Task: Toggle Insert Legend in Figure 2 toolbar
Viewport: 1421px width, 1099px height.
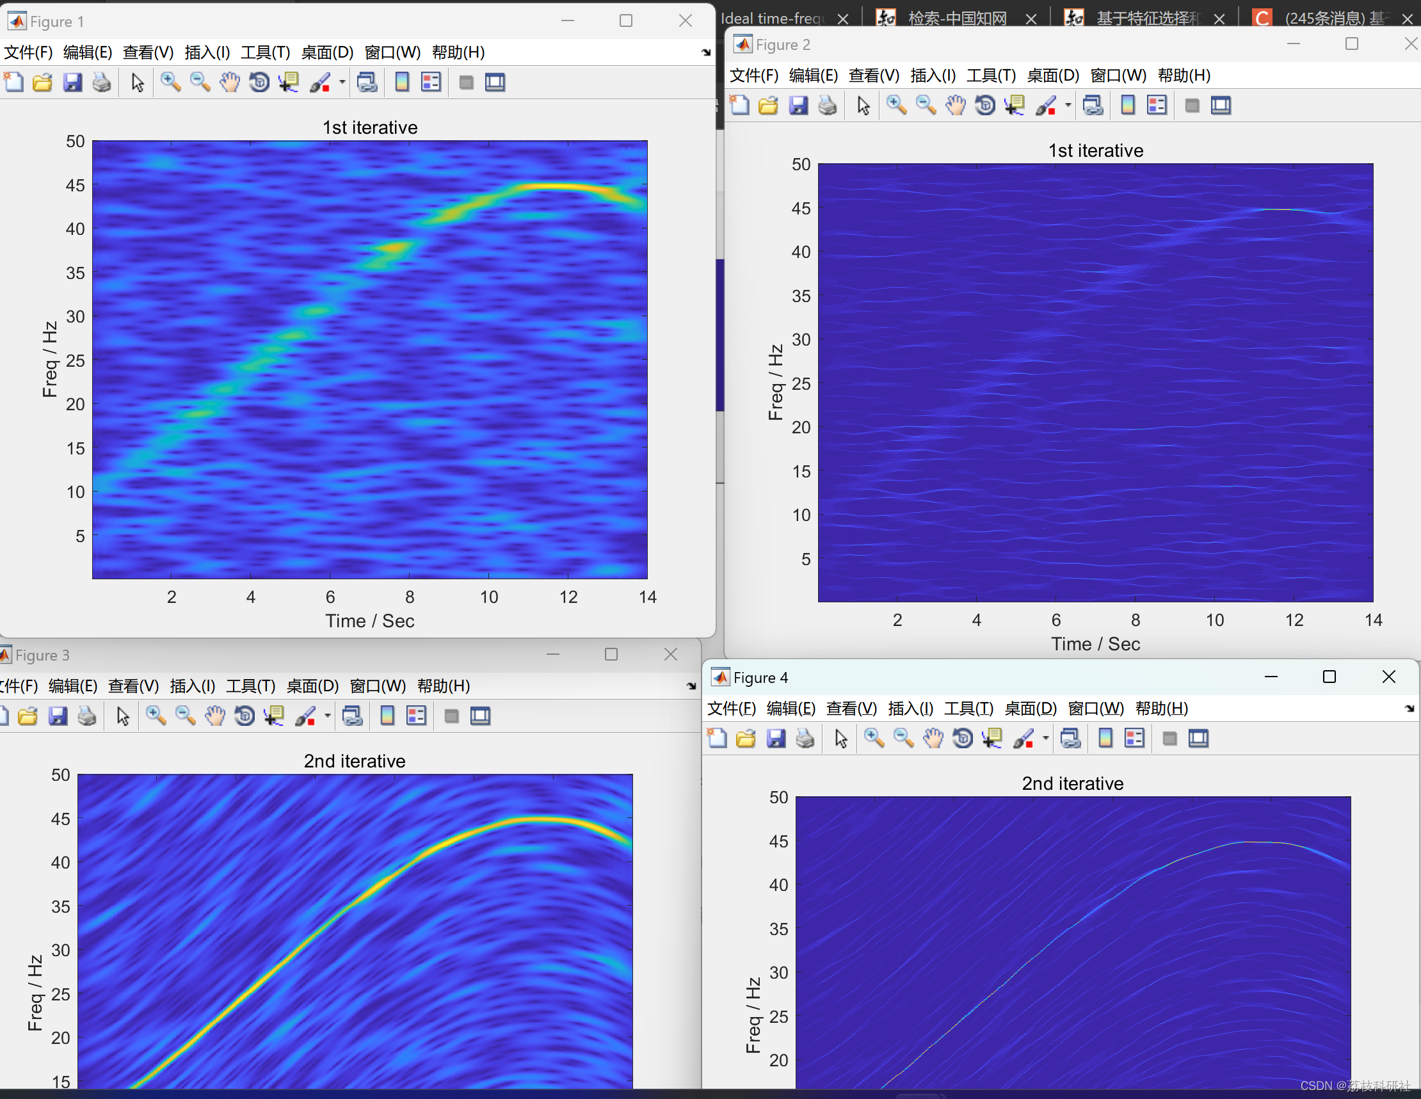Action: 1157,106
